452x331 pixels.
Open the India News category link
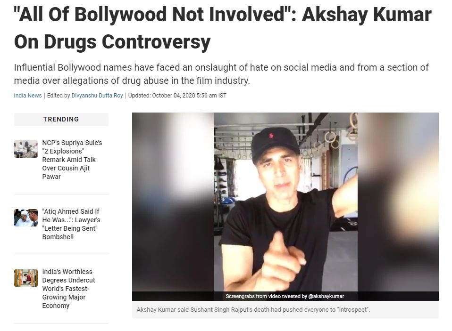click(x=28, y=96)
